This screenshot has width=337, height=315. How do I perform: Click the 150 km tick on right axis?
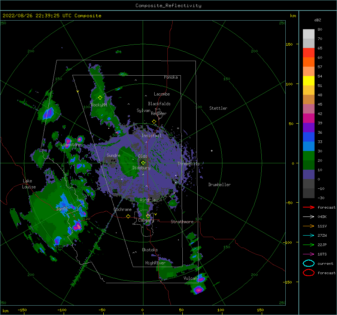pos(289,44)
